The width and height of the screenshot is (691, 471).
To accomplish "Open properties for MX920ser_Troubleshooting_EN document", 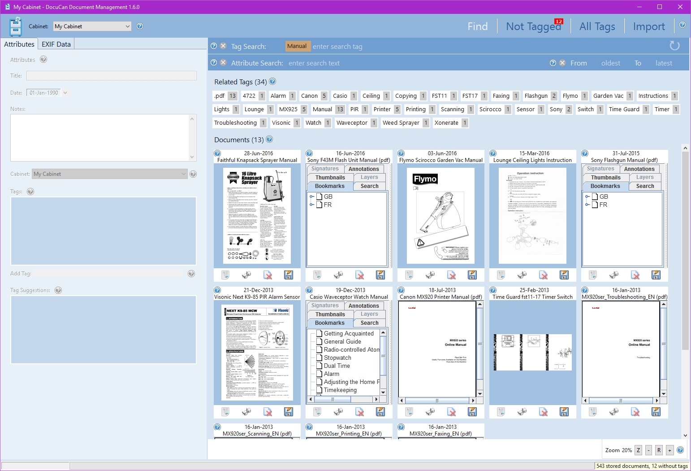I will pos(593,411).
